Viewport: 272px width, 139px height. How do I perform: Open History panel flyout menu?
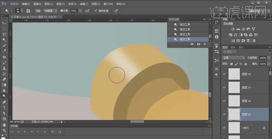(210, 19)
